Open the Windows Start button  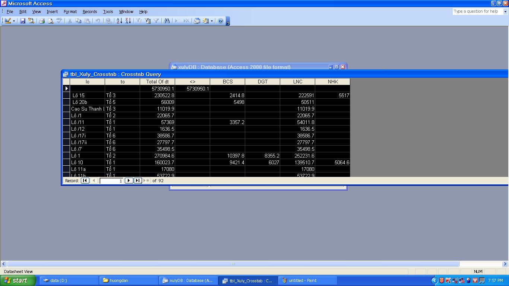coord(18,280)
